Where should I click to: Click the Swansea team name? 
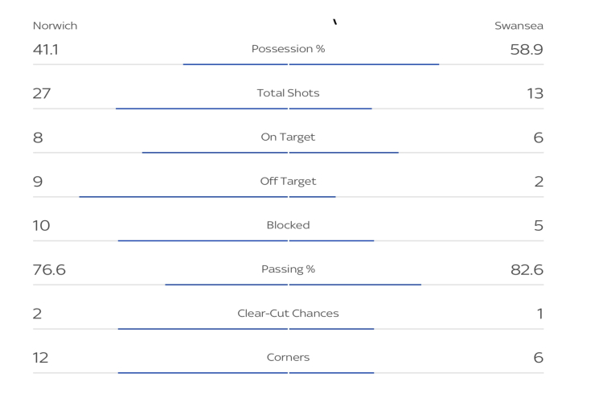pyautogui.click(x=519, y=26)
